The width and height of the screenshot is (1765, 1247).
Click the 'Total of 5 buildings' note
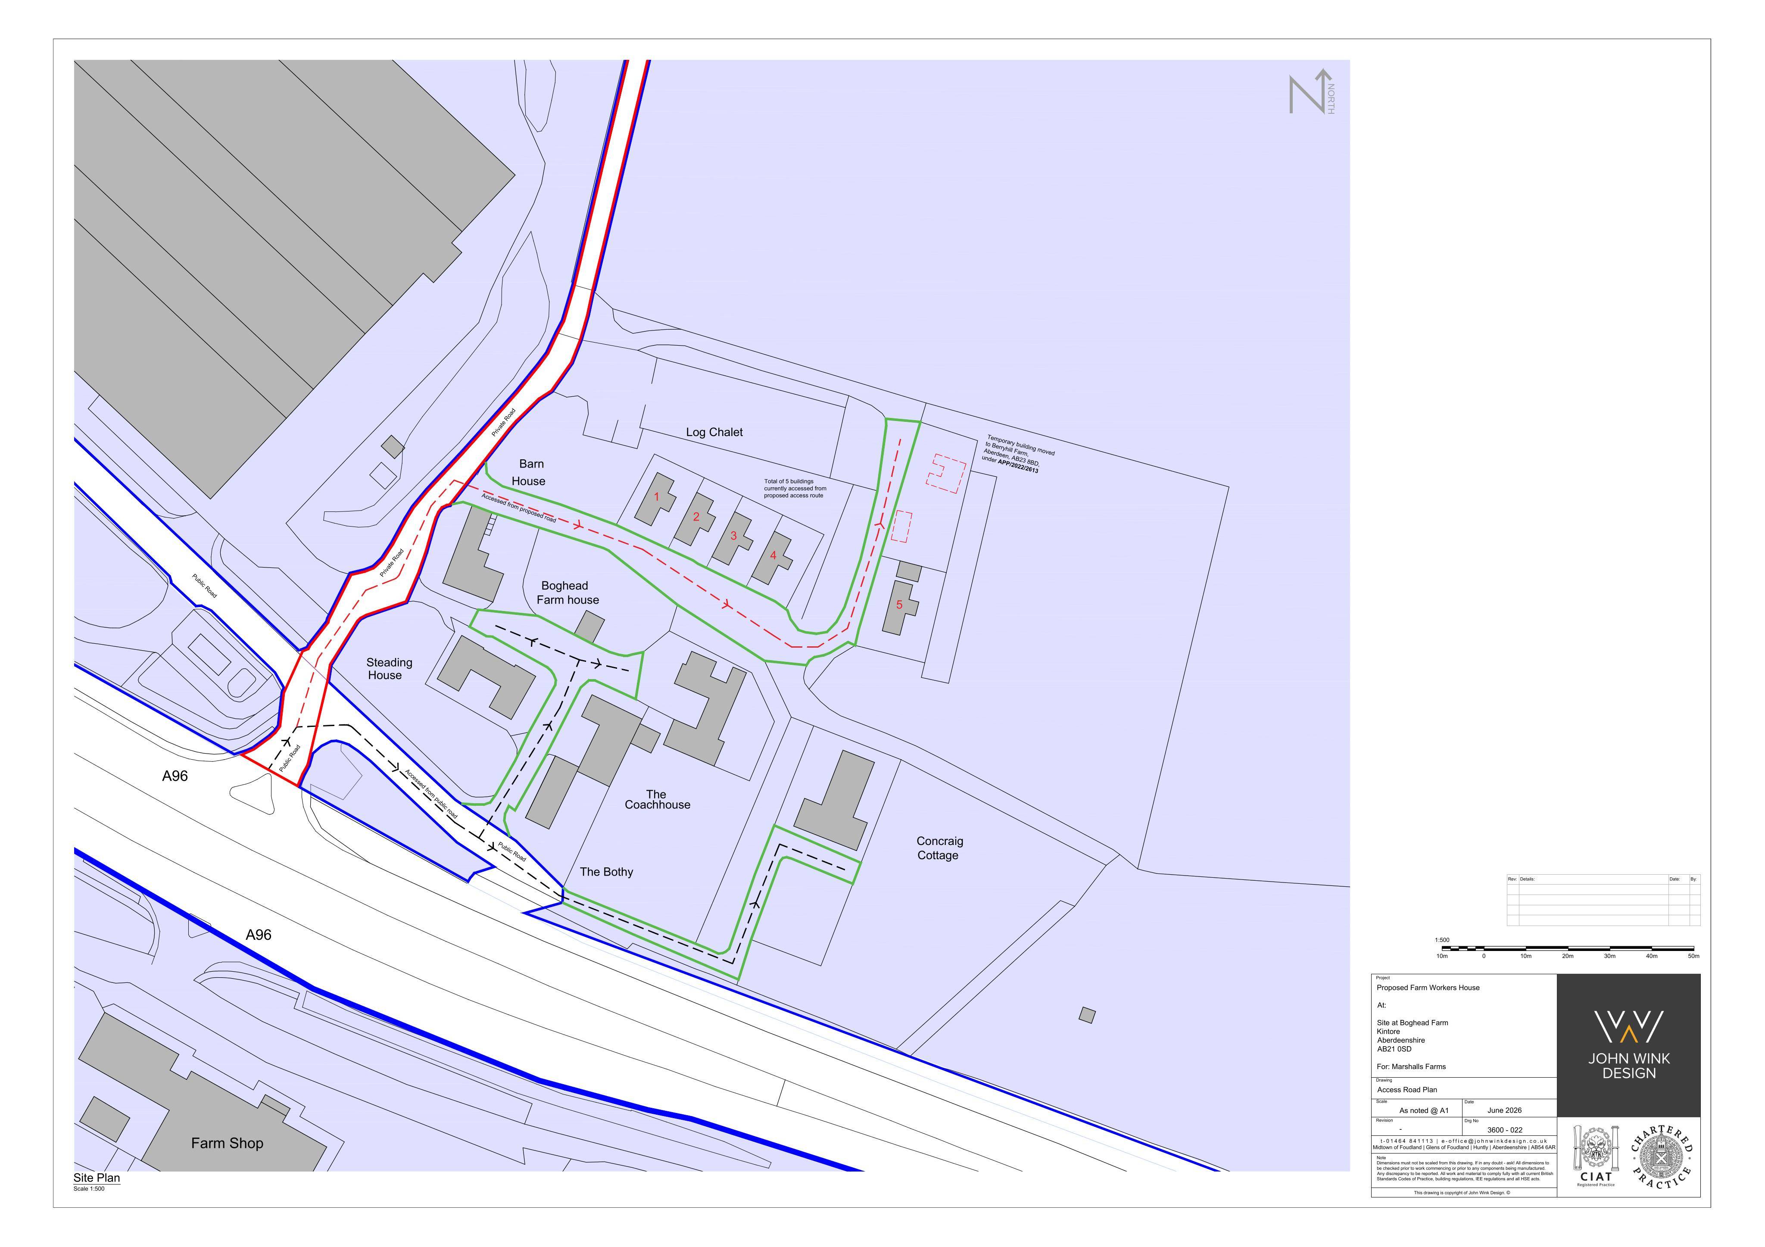click(x=795, y=488)
